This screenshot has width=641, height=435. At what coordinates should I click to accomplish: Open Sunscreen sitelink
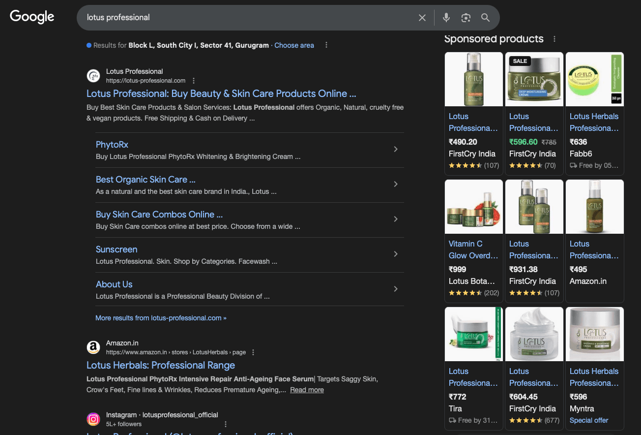tap(117, 249)
